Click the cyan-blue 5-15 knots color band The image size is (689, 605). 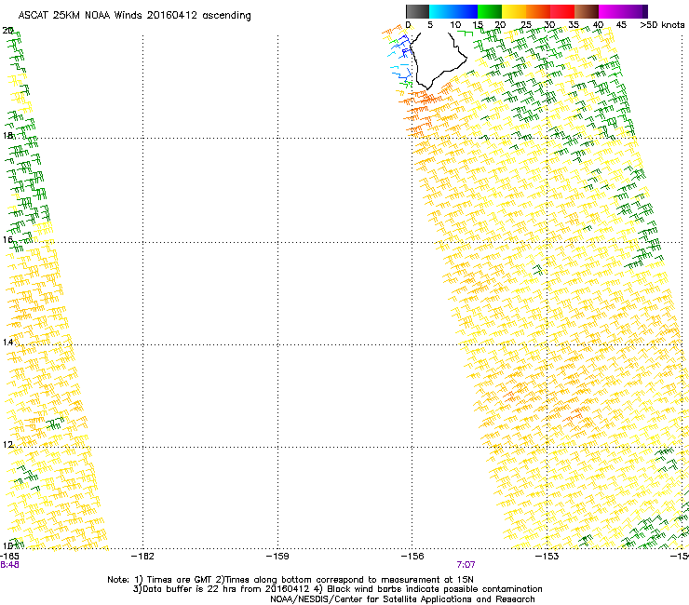coord(453,11)
